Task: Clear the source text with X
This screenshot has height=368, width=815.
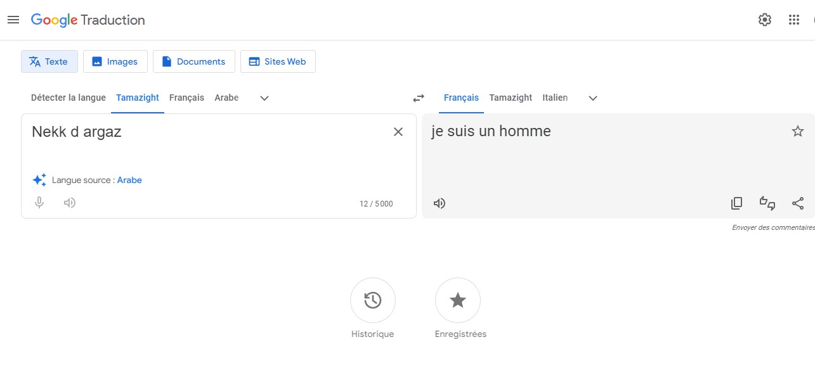Action: (x=398, y=132)
